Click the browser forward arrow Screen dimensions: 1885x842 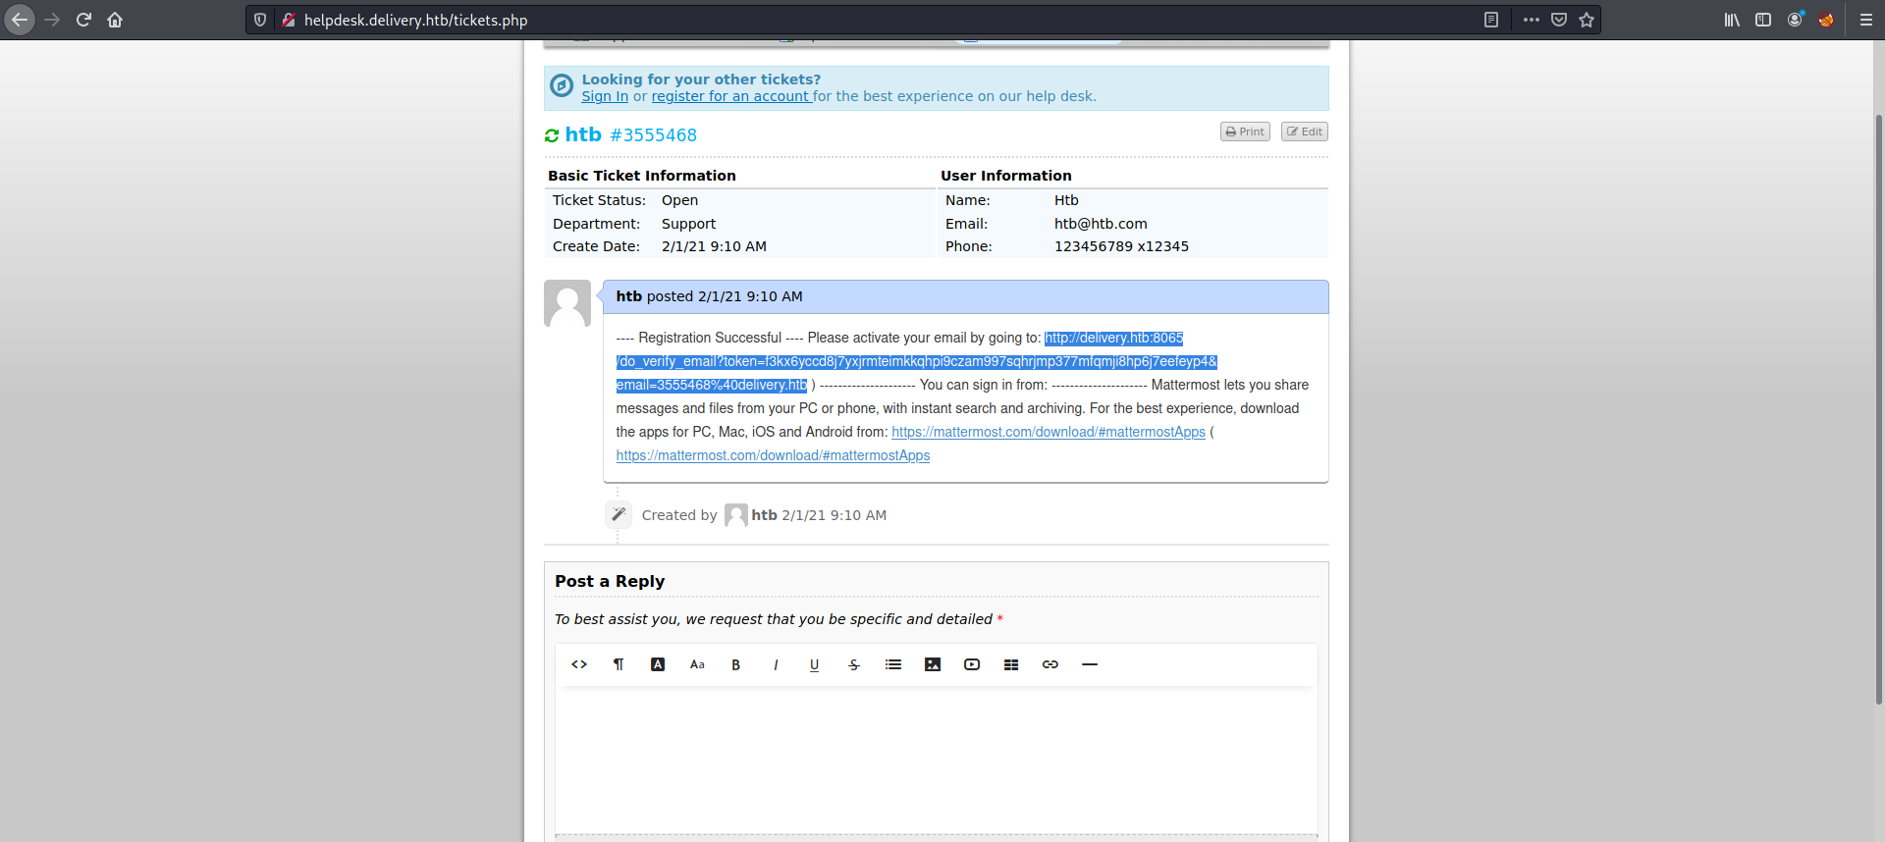[52, 20]
